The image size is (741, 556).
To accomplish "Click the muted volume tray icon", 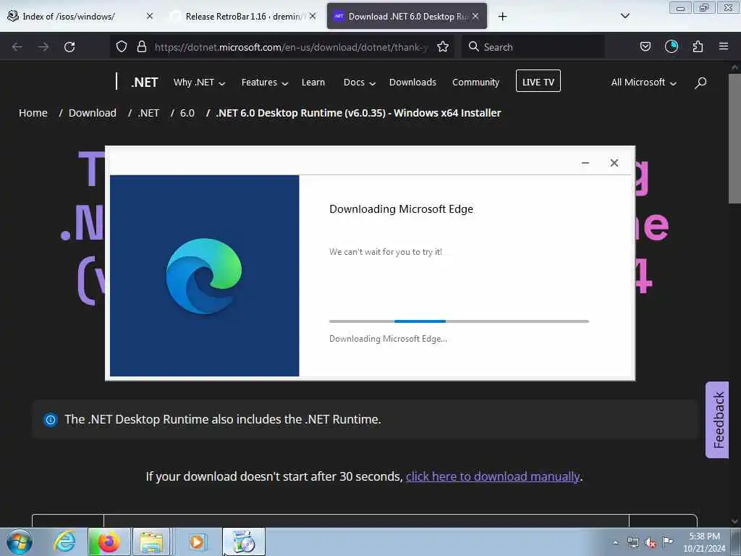I will [651, 542].
